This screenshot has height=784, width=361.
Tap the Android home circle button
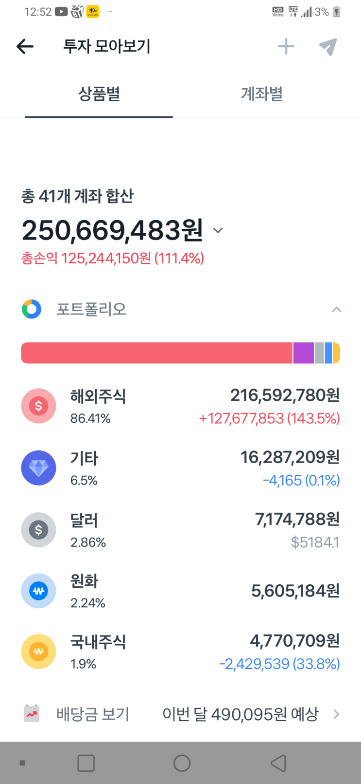182,763
